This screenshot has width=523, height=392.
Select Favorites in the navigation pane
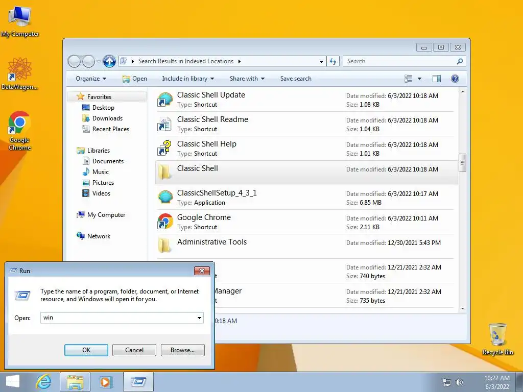tap(99, 97)
